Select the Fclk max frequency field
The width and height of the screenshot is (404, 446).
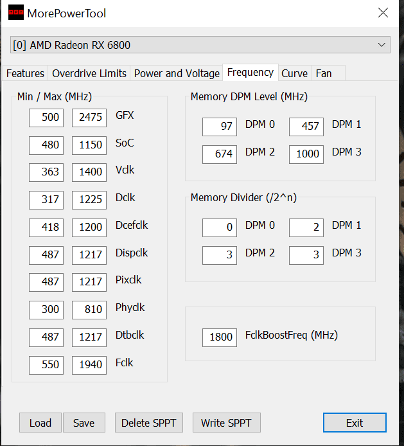coord(89,364)
